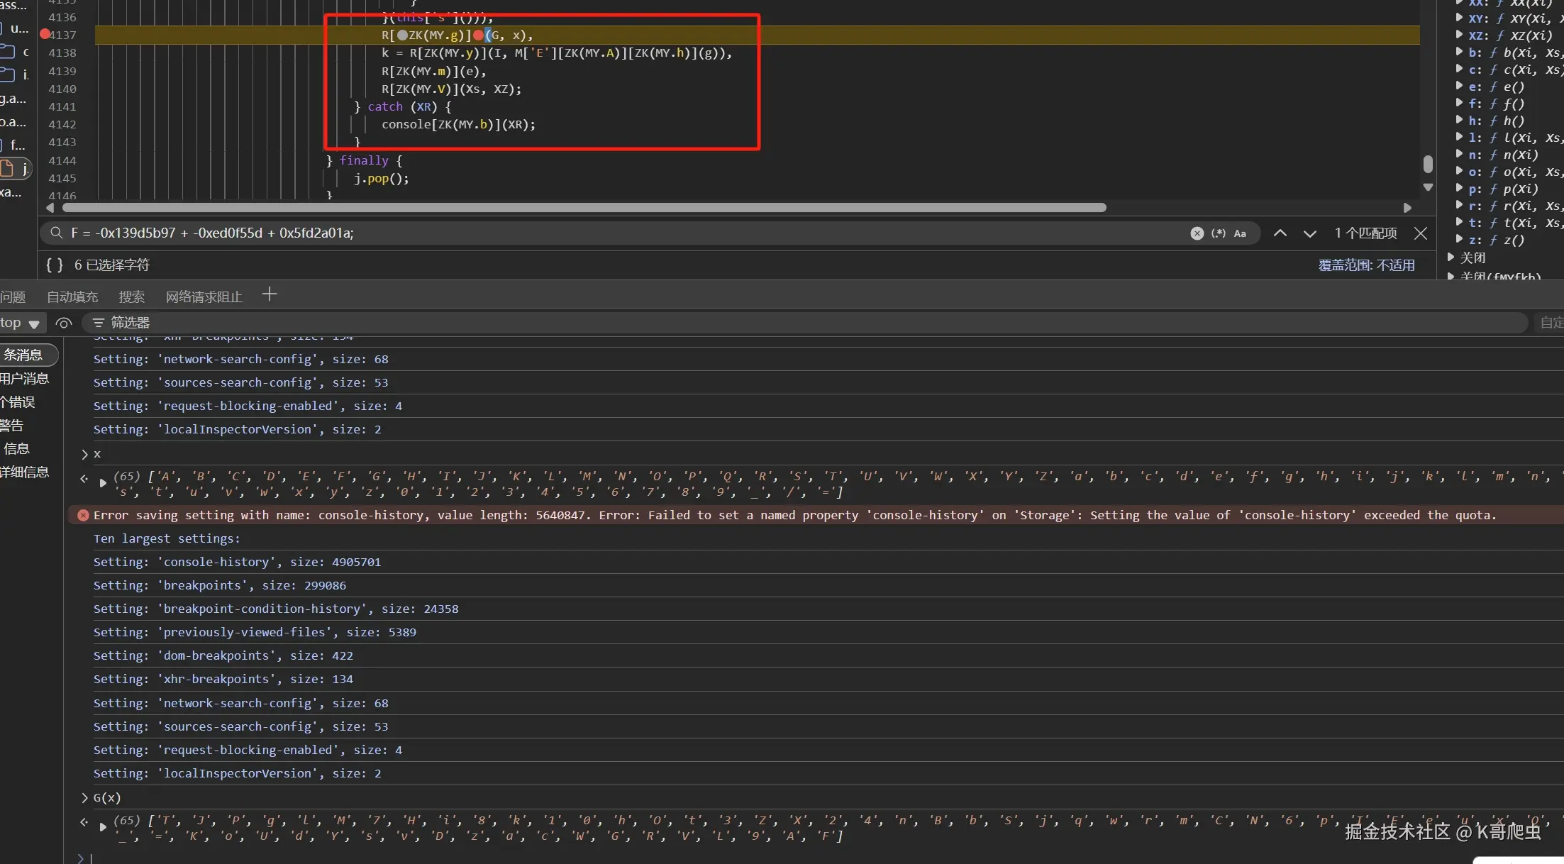This screenshot has width=1564, height=864.
Task: Switch to the 网络请求阻止 tab
Action: tap(204, 297)
